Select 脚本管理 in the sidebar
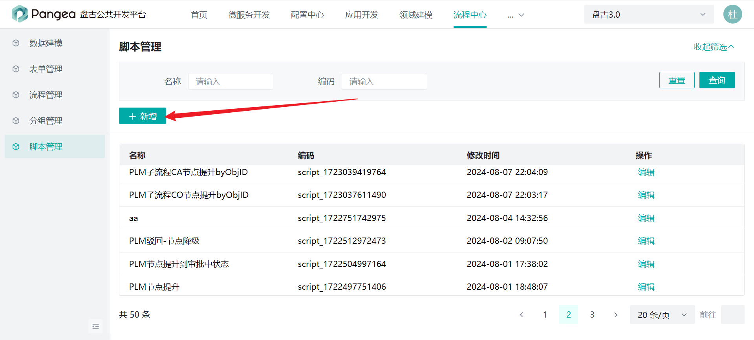Screen dimensions: 754x340 coord(55,147)
